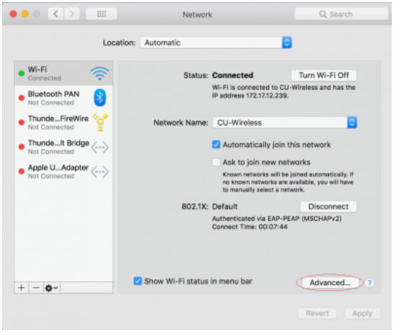The image size is (404, 335).
Task: Uncheck Automatically join this network
Action: (x=216, y=144)
